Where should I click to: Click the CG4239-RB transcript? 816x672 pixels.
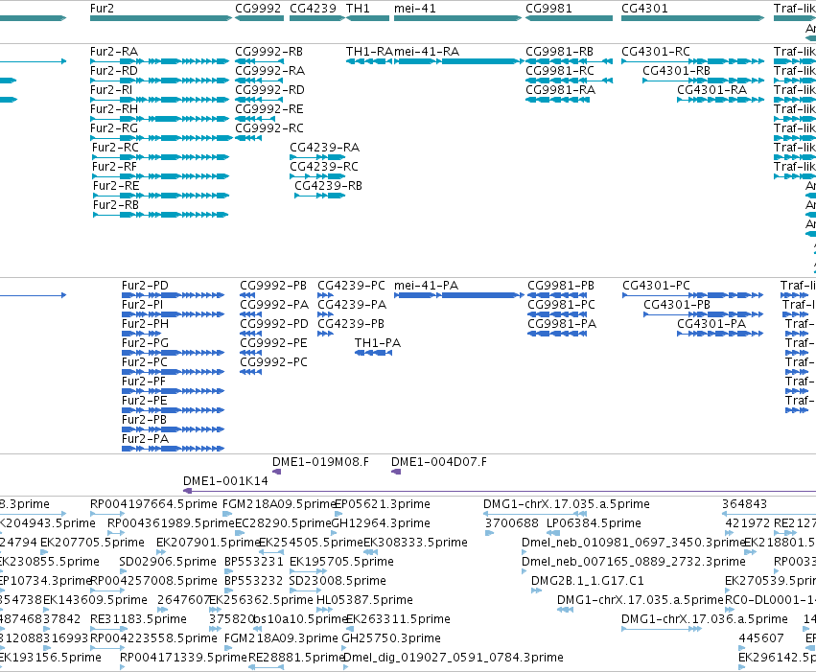pyautogui.click(x=320, y=196)
